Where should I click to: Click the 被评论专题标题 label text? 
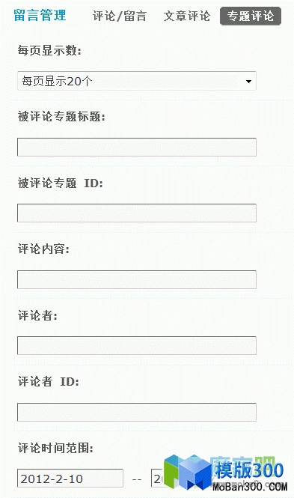click(61, 117)
